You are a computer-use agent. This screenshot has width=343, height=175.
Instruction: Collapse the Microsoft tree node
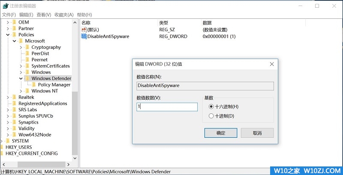click(x=15, y=41)
